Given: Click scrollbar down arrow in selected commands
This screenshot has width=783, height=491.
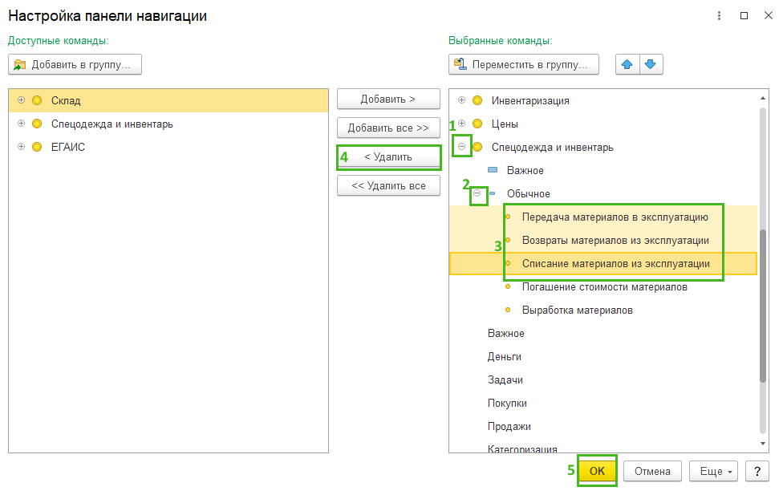Looking at the screenshot, I should click(x=762, y=444).
